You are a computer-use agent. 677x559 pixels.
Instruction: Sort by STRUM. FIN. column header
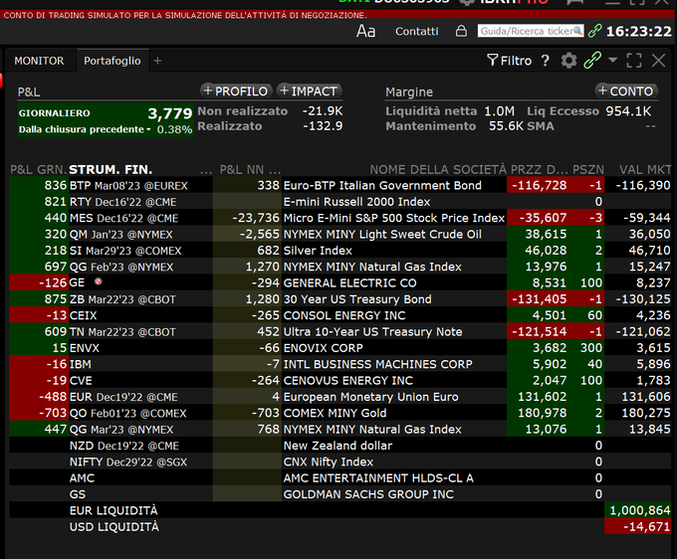111,169
